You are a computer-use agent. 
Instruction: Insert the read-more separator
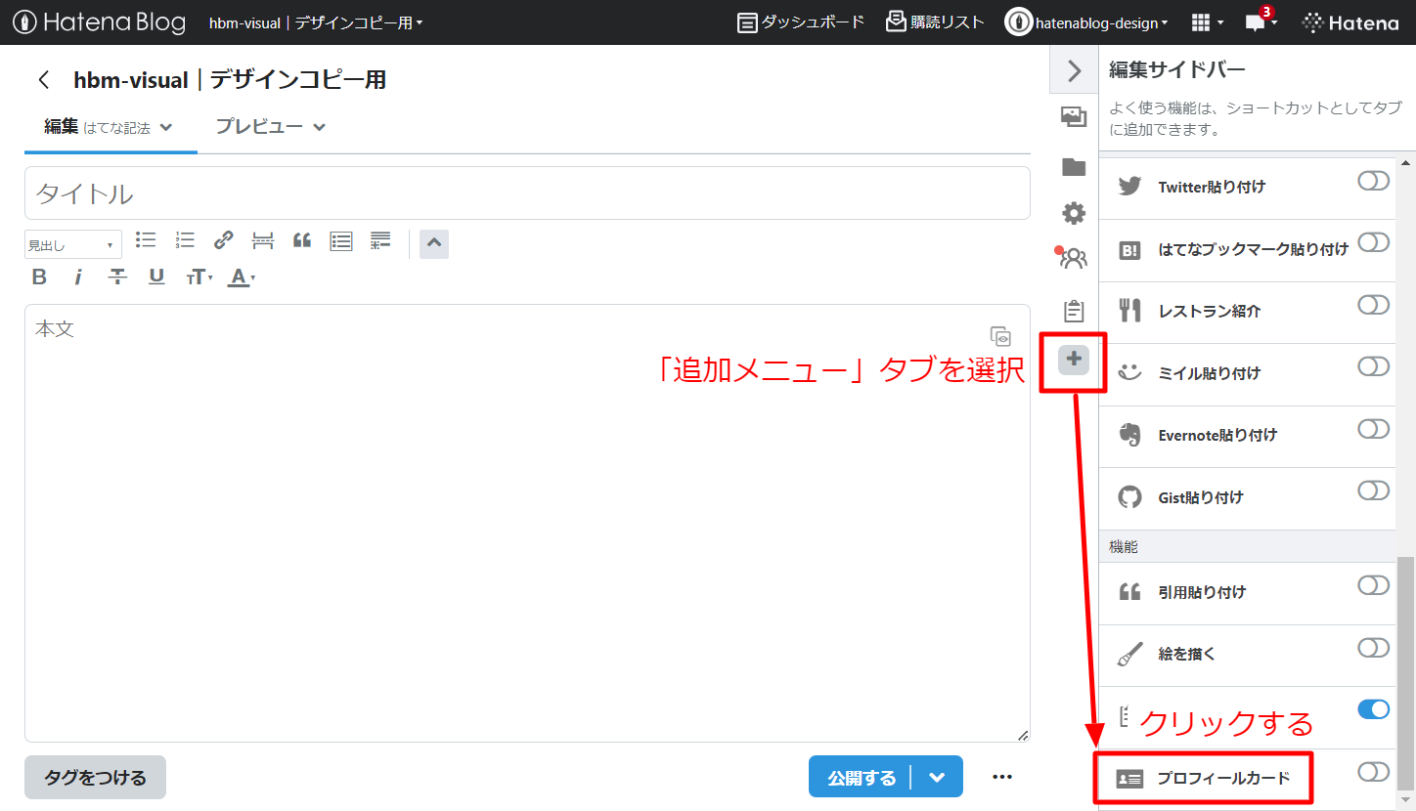263,239
